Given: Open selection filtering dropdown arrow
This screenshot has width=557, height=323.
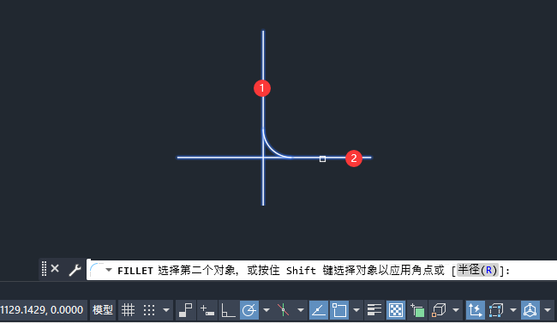Looking at the screenshot, I should 513,310.
